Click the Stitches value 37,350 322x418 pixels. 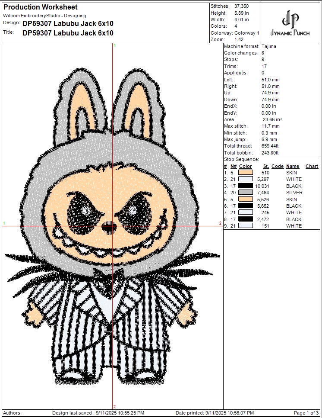(241, 6)
